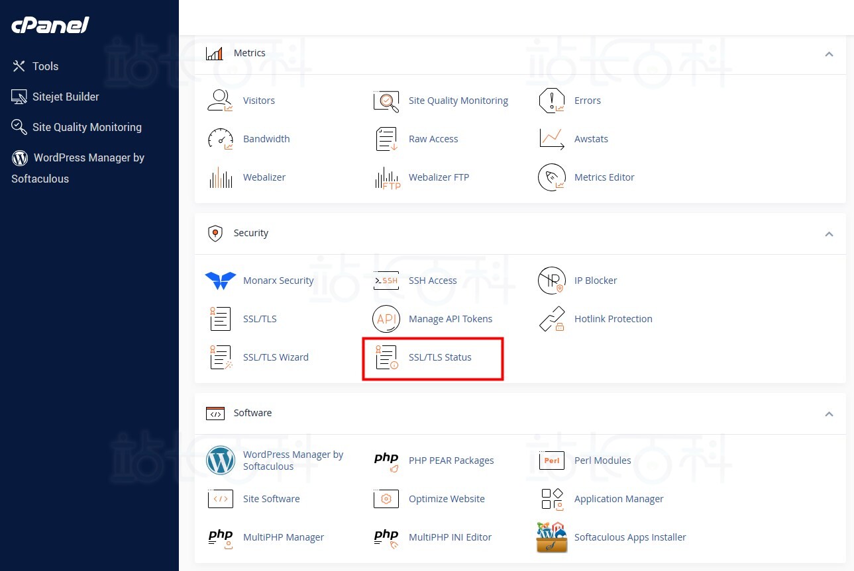Screen dimensions: 854x571
Task: Click the Site Software icon
Action: pyautogui.click(x=220, y=499)
